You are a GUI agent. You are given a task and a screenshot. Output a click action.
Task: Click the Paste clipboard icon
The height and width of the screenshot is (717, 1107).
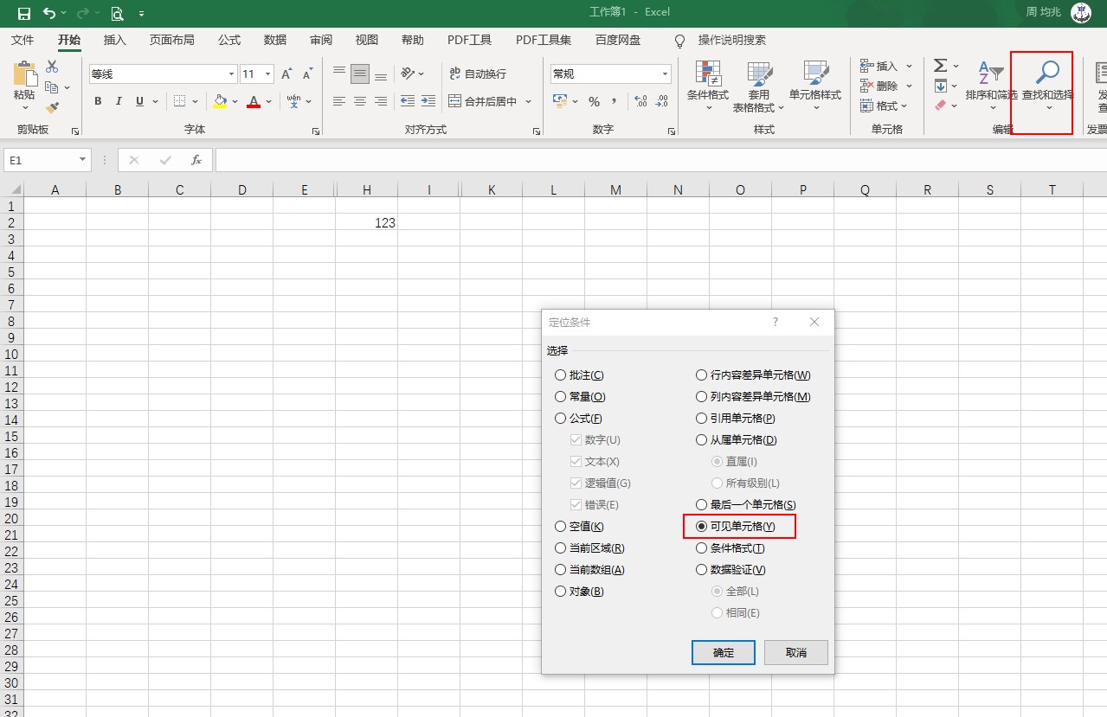click(x=25, y=73)
